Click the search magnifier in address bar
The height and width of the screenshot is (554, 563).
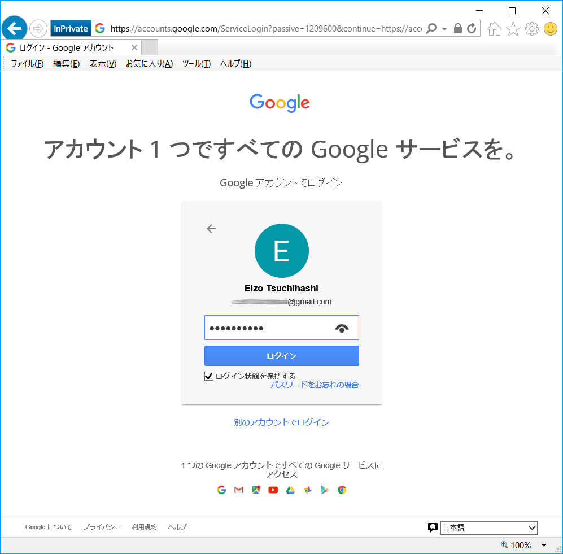pyautogui.click(x=431, y=28)
